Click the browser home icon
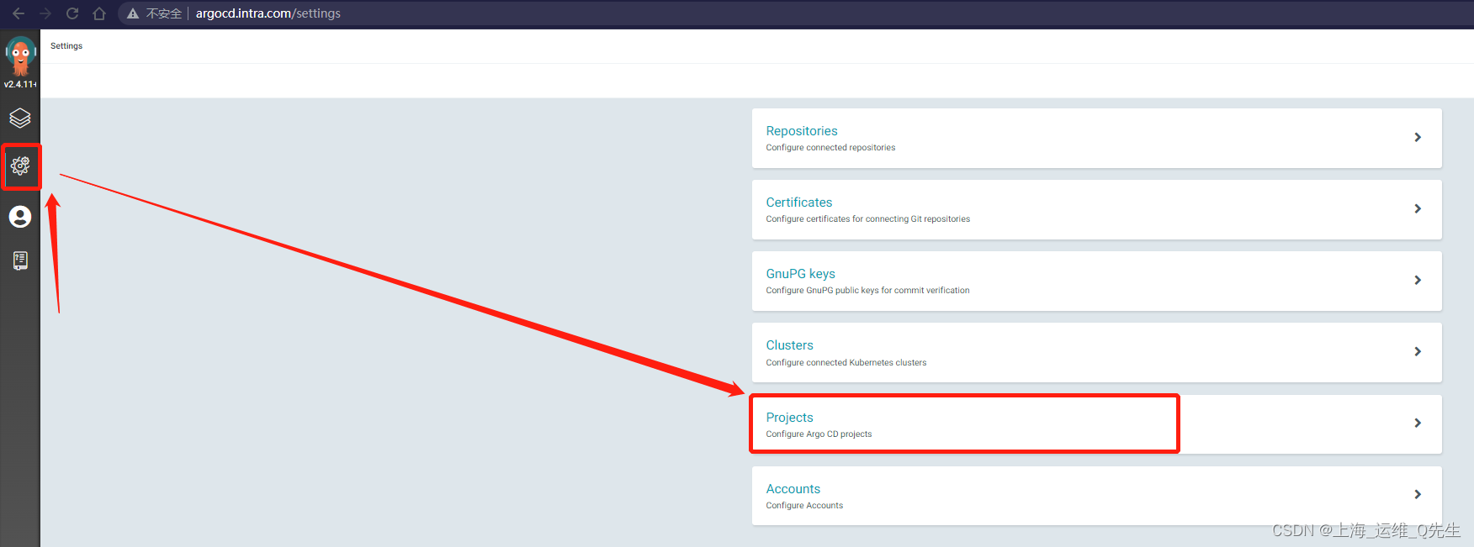The image size is (1474, 547). 99,13
